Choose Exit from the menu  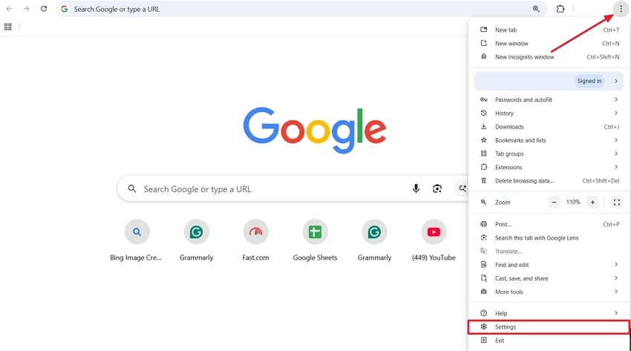[549, 341]
